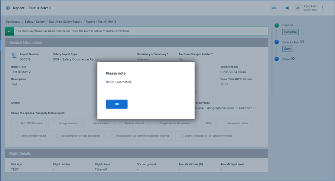This screenshot has width=335, height=181.
Task: Tick the Other aircraft involved checkbox
Action: coord(17,136)
